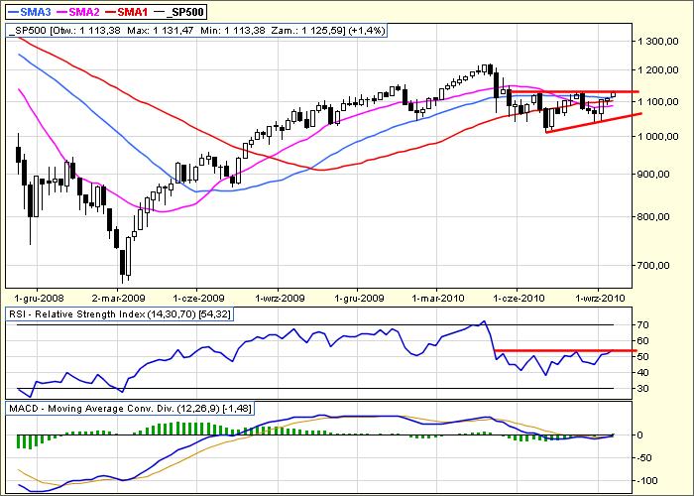Click the 1-gru-2009 date label
Image resolution: width=694 pixels, height=496 pixels.
pos(359,298)
